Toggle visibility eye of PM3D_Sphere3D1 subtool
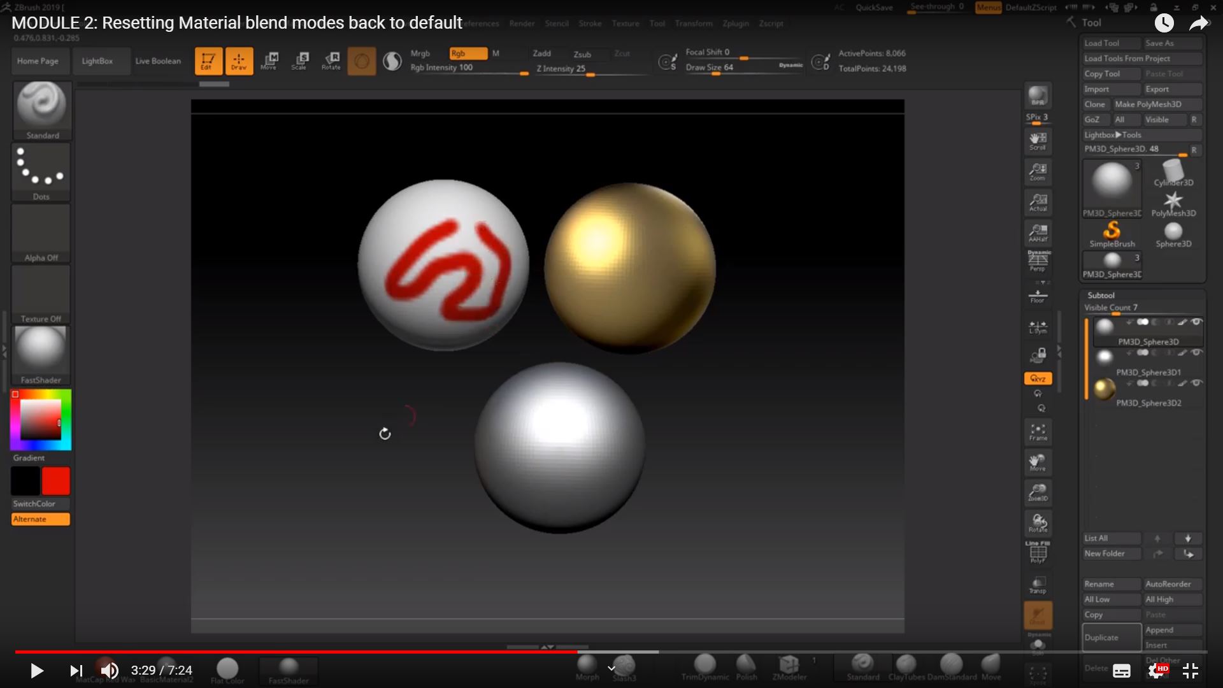Screen dimensions: 1223x688 point(1196,352)
